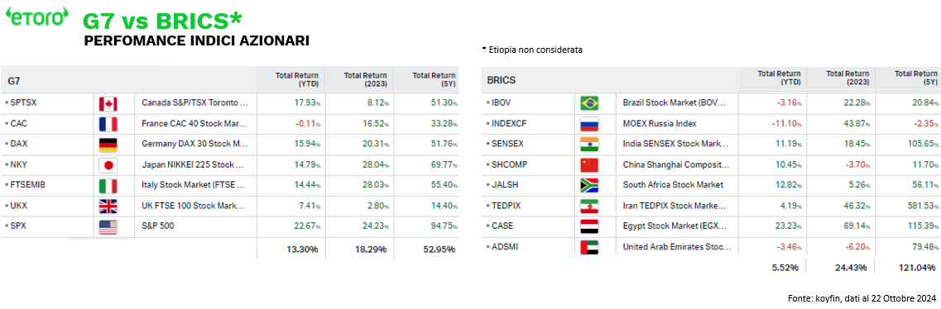
Task: Click the India flag icon
Action: 590,145
